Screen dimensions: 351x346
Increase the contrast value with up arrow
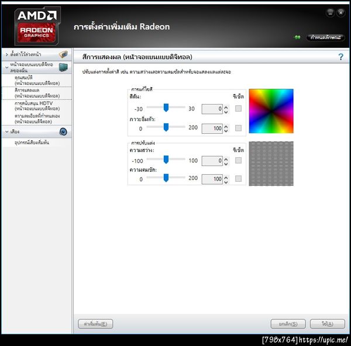(x=226, y=177)
